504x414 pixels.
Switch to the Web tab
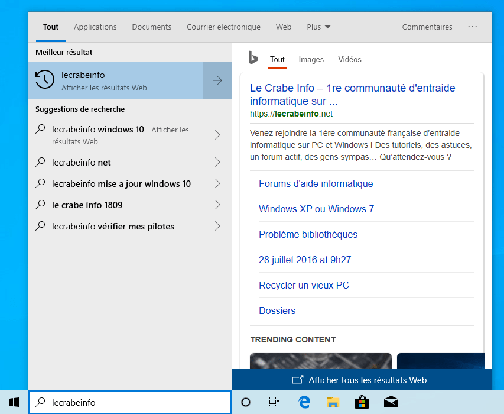[284, 27]
